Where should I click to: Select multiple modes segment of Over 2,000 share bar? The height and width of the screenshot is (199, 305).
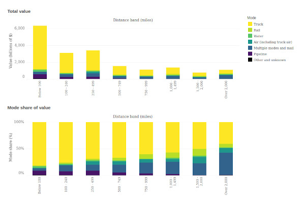click(x=226, y=164)
